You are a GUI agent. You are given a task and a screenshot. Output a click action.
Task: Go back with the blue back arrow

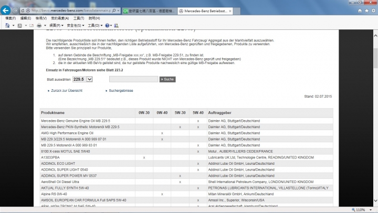pyautogui.click(x=5, y=10)
